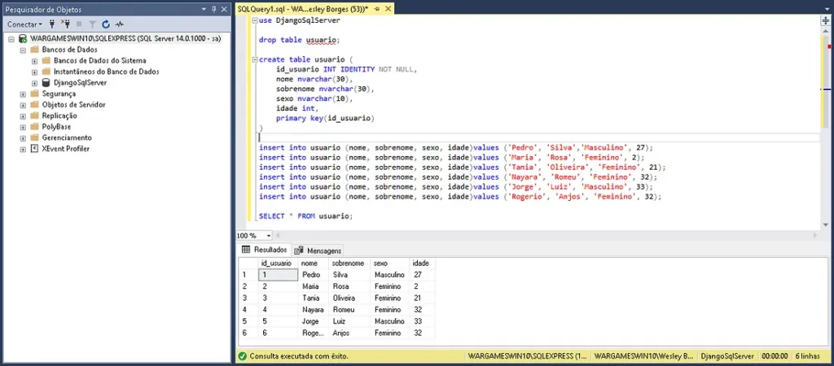Expand the Gerenciamento node
The width and height of the screenshot is (834, 366).
coord(23,138)
